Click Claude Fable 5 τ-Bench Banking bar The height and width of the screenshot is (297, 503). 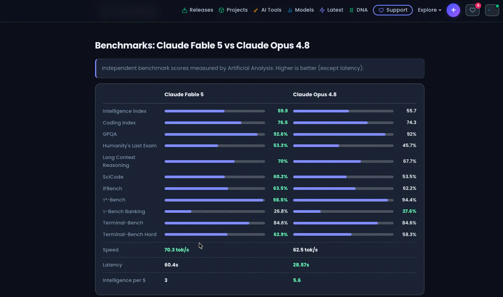coord(215,212)
